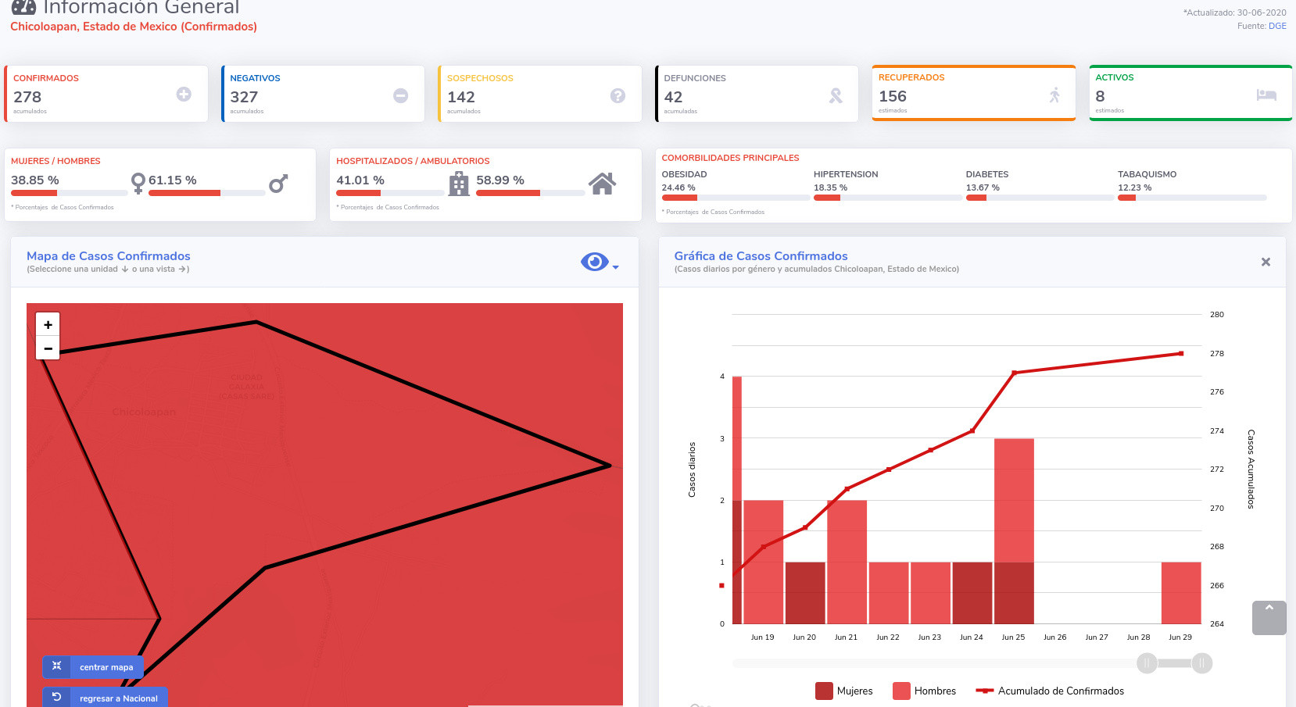Screen dimensions: 1296x707
Task: Click the Diabetes 13.67 % percentage
Action: tap(983, 187)
